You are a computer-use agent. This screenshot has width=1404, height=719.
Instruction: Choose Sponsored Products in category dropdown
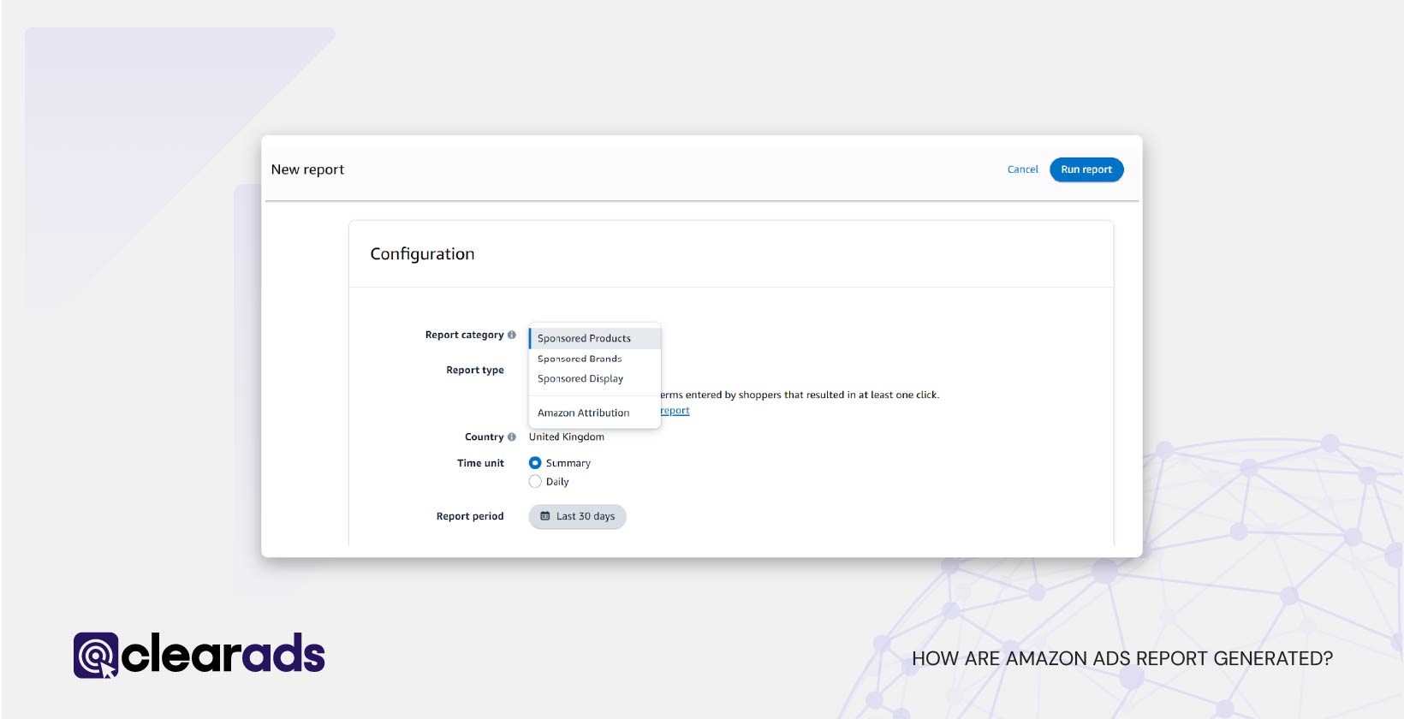(x=595, y=338)
